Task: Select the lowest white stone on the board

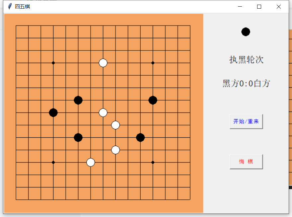Action: pos(91,163)
